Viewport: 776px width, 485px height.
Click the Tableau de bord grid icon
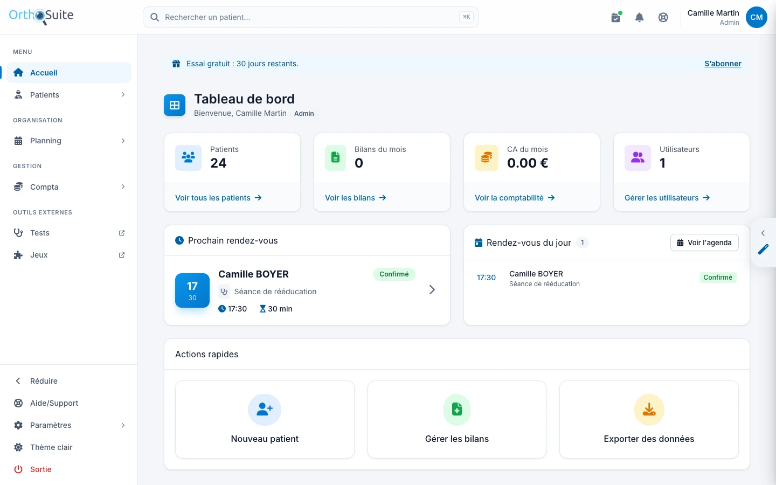(175, 105)
